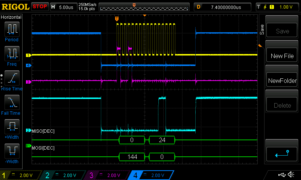Click the orange center time marker triangle
The height and width of the screenshot is (180, 301).
pos(145,15)
